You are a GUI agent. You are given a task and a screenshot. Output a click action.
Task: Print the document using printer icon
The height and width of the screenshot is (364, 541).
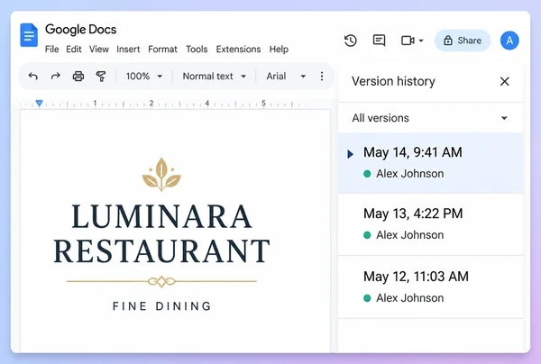click(78, 76)
